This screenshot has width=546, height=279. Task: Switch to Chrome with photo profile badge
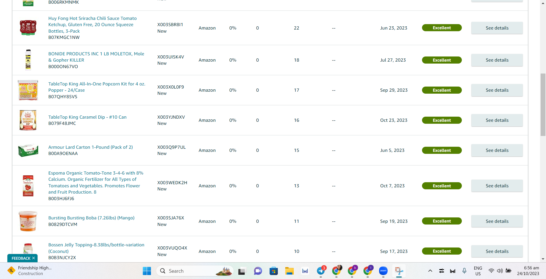click(x=336, y=271)
